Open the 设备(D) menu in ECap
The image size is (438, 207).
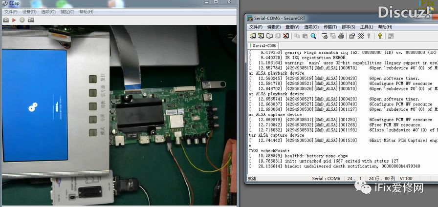(29, 12)
